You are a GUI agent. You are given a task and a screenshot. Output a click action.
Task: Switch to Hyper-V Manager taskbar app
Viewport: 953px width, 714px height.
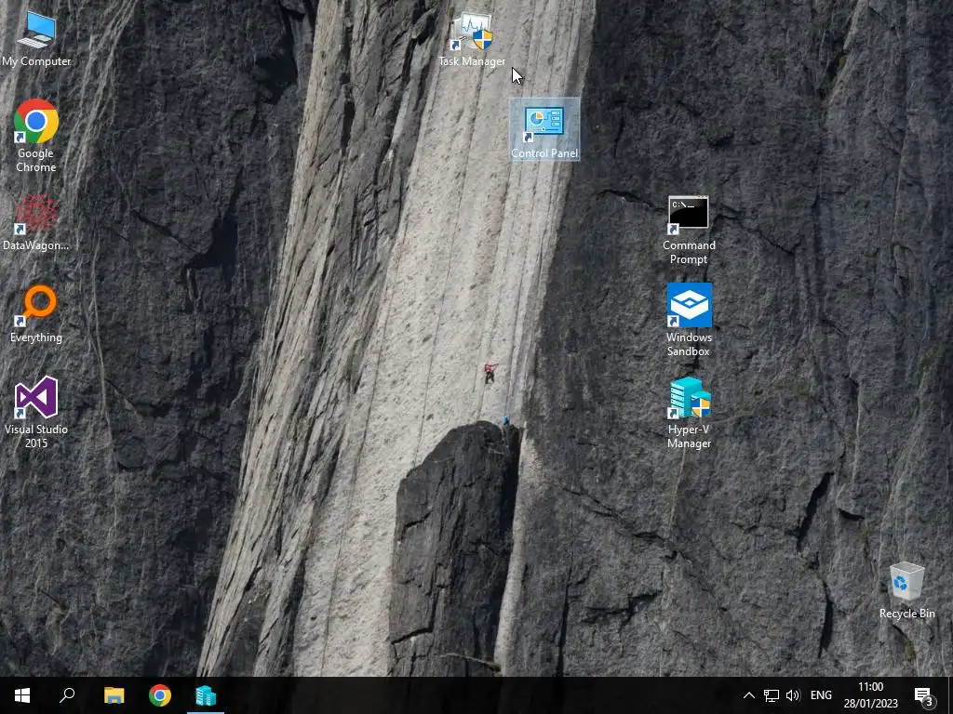[206, 695]
